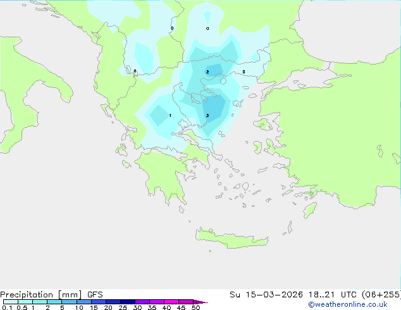Pick the 0.1–0.5 mm legend swatch
The height and width of the screenshot is (310, 401).
[11, 302]
